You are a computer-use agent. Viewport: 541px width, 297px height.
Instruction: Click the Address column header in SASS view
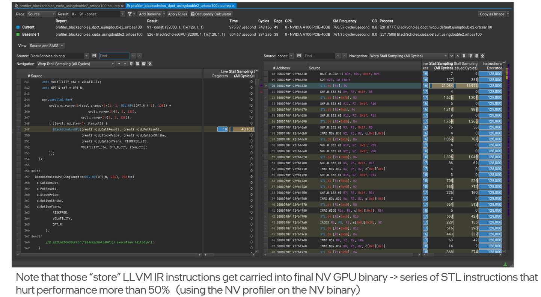283,68
